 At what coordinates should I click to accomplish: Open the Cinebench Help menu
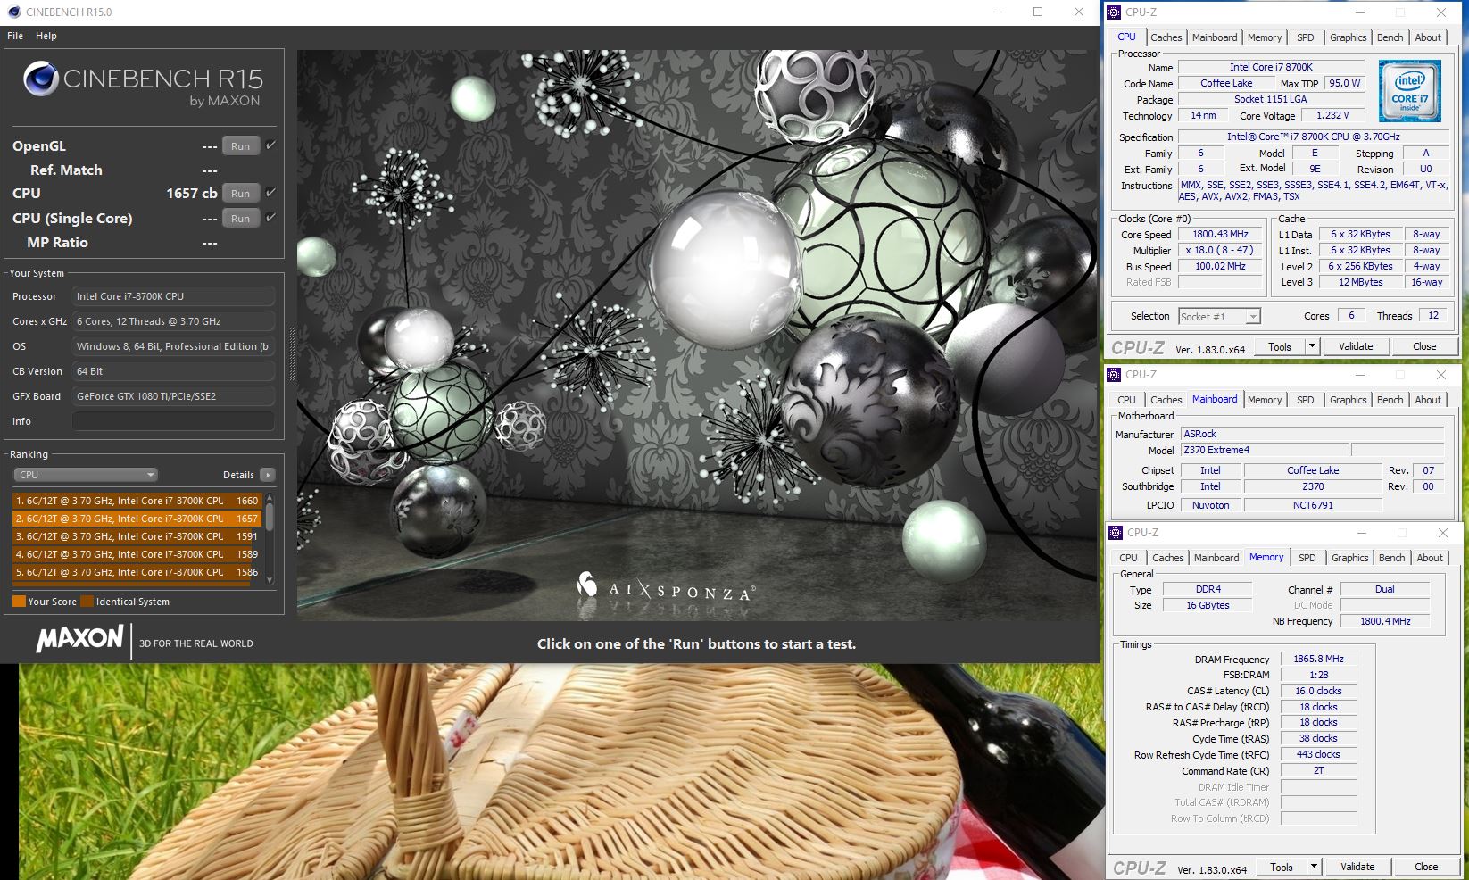coord(46,36)
